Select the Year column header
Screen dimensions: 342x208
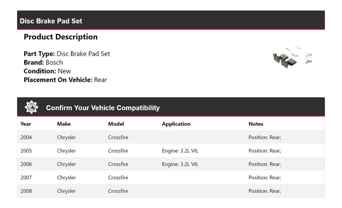tap(26, 124)
